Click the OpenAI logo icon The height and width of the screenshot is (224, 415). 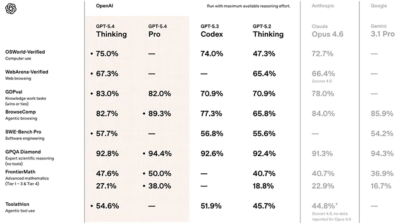[11, 8]
